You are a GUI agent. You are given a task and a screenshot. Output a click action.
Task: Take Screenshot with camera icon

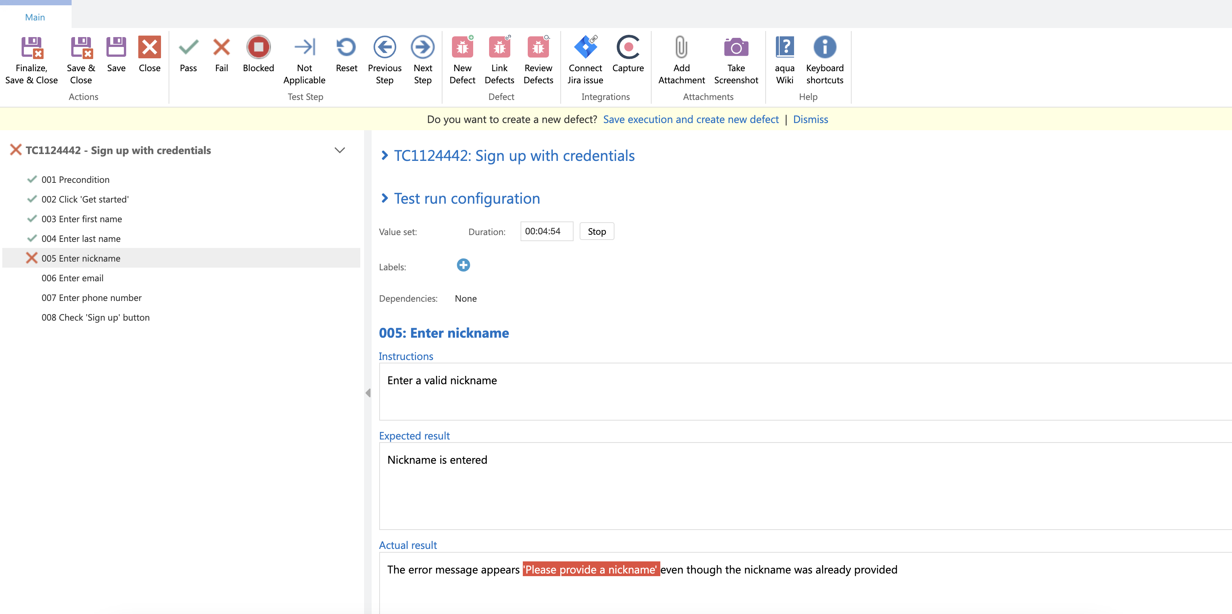(x=736, y=47)
